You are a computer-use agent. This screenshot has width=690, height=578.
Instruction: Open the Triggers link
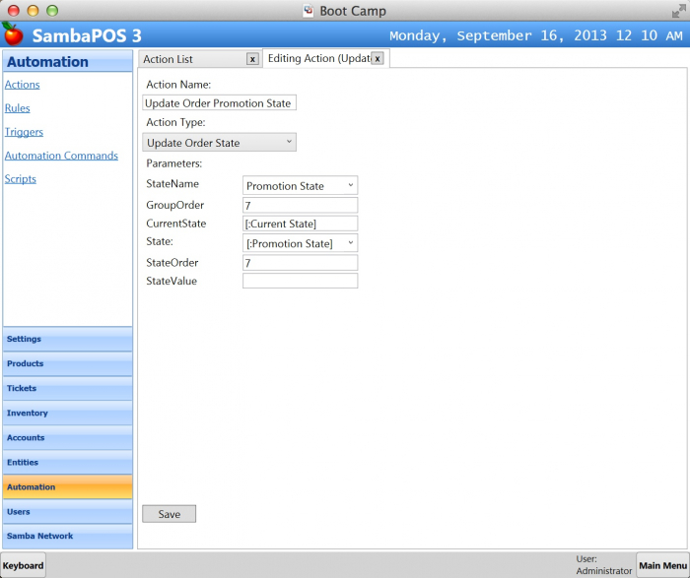point(24,132)
